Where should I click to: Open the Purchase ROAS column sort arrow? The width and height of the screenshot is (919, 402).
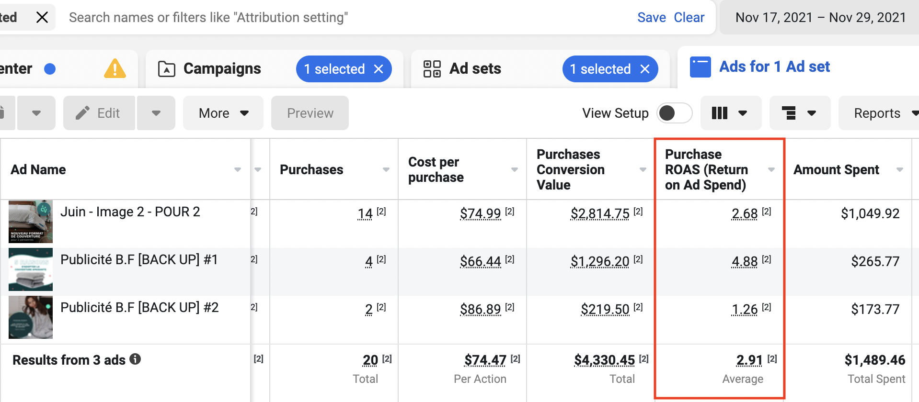(771, 169)
